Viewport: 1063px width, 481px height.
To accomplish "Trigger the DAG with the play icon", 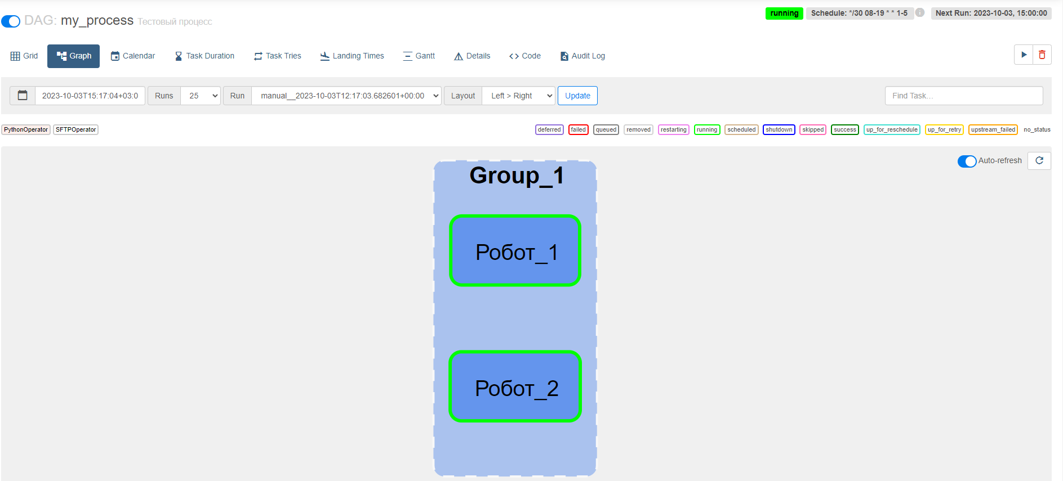I will coord(1024,55).
